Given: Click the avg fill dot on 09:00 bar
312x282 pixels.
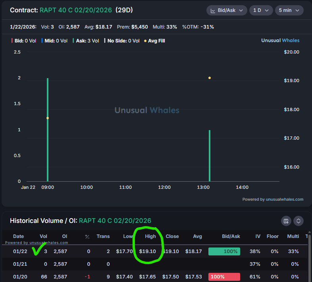Looking at the screenshot, I should 48,118.
